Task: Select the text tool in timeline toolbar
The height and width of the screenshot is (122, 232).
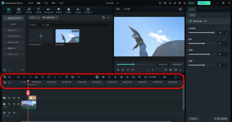Action: [x=42, y=77]
